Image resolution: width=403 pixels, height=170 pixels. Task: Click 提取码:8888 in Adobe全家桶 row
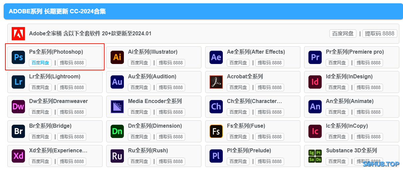point(379,33)
